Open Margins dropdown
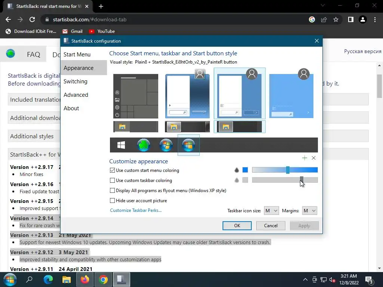383x287 pixels. (309, 211)
